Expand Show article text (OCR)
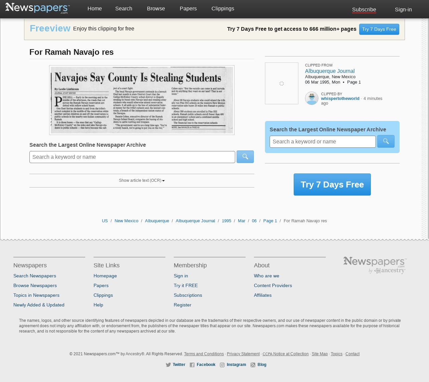429x382 pixels. (x=142, y=180)
